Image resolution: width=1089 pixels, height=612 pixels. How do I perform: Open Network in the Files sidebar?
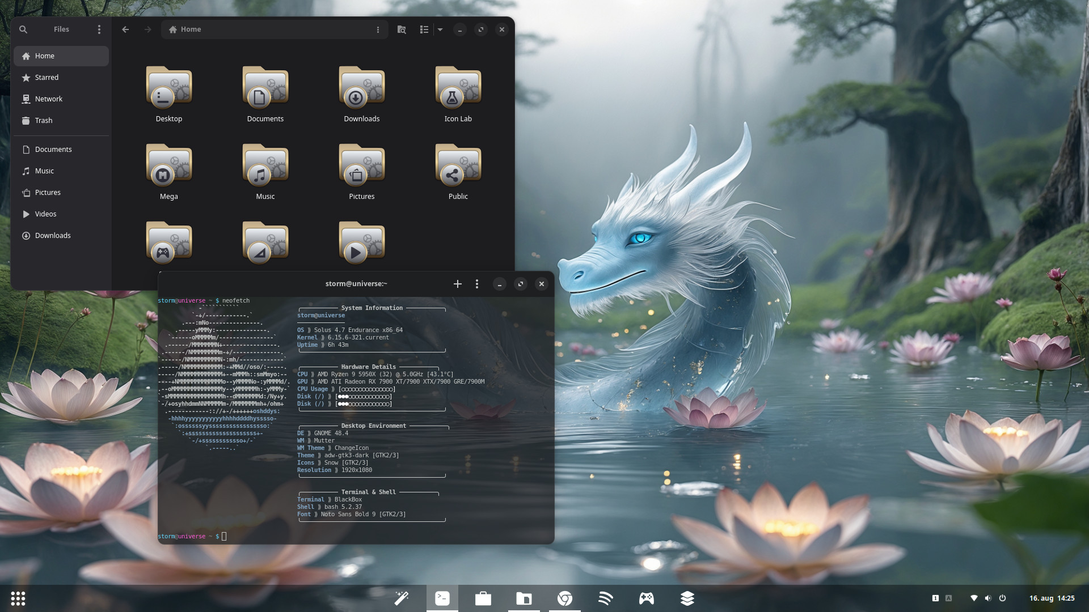click(x=61, y=99)
